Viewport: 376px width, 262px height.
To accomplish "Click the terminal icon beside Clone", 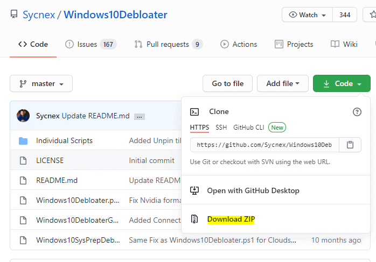I will coord(195,112).
